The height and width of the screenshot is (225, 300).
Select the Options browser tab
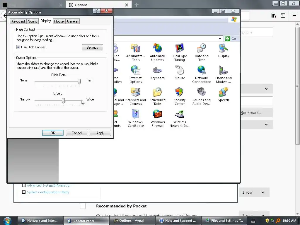[99, 5]
